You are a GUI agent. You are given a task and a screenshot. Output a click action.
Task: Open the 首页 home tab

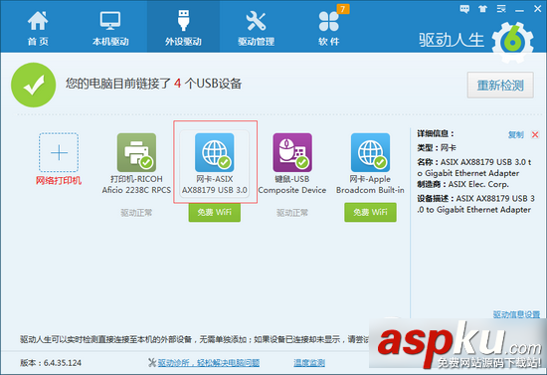38,28
